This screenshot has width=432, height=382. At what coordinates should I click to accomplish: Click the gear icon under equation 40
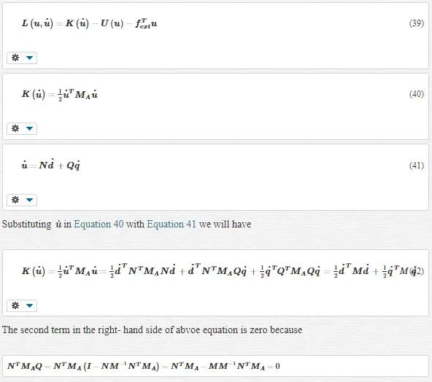click(x=15, y=128)
